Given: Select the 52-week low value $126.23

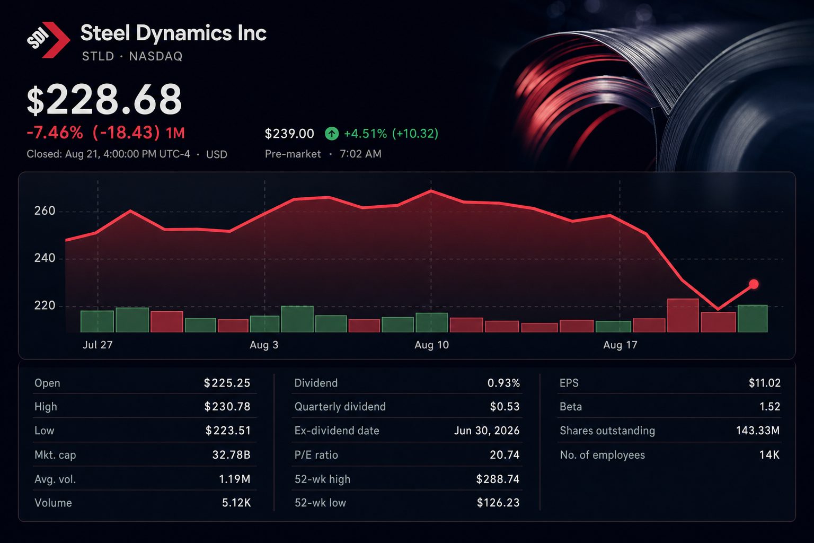Looking at the screenshot, I should pyautogui.click(x=499, y=503).
